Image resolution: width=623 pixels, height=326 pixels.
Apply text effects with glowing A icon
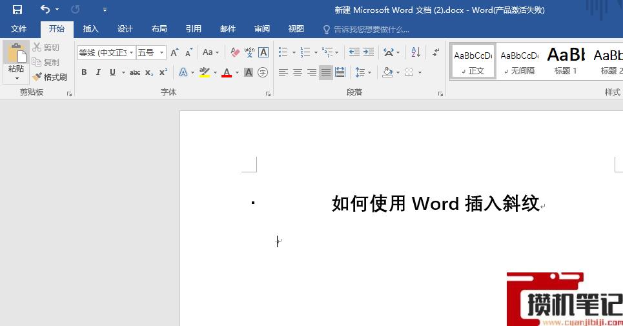[183, 72]
